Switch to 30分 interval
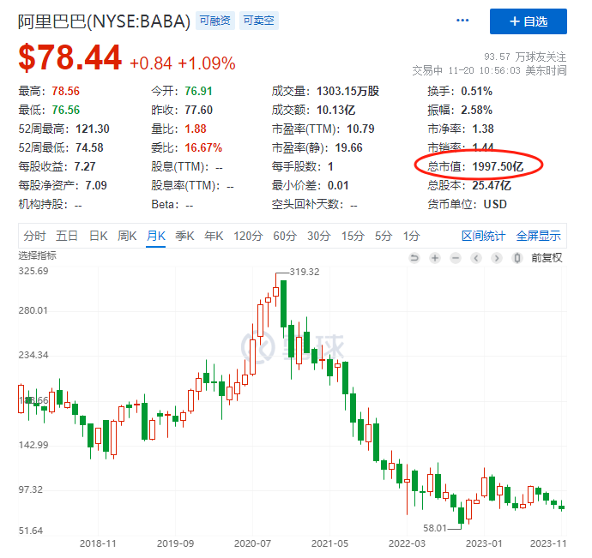 (x=318, y=237)
